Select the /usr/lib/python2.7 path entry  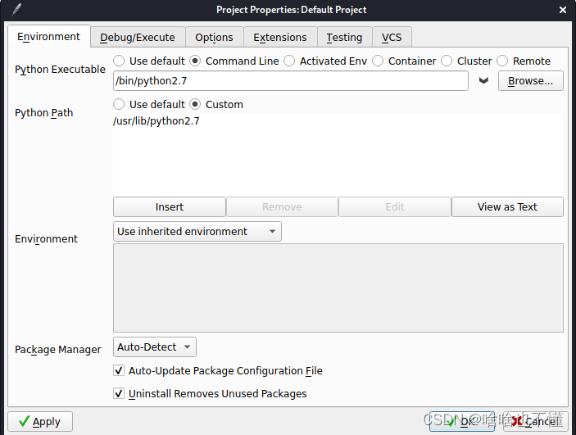156,121
